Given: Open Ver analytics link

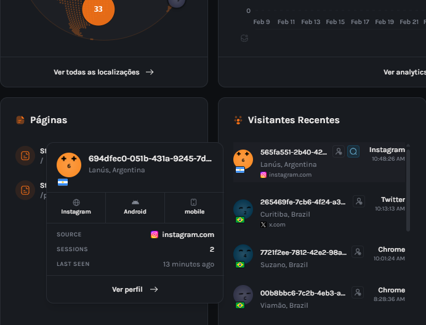Looking at the screenshot, I should pyautogui.click(x=404, y=72).
